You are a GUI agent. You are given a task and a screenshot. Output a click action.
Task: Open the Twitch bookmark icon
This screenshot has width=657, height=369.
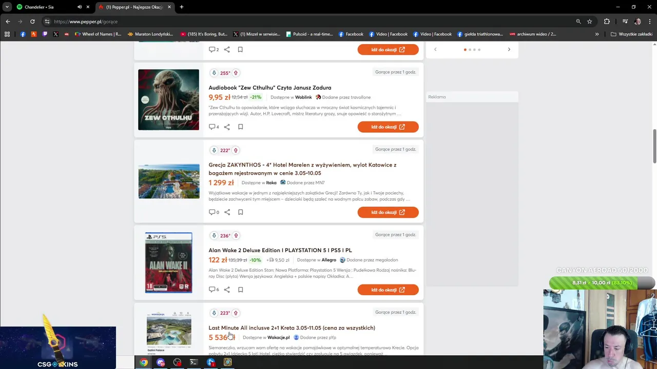(x=45, y=34)
